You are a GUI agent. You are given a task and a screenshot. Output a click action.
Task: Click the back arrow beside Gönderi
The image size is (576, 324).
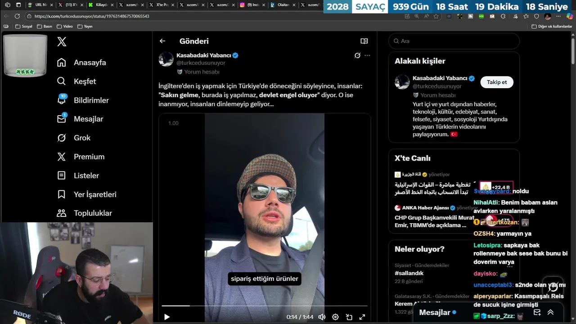(162, 41)
